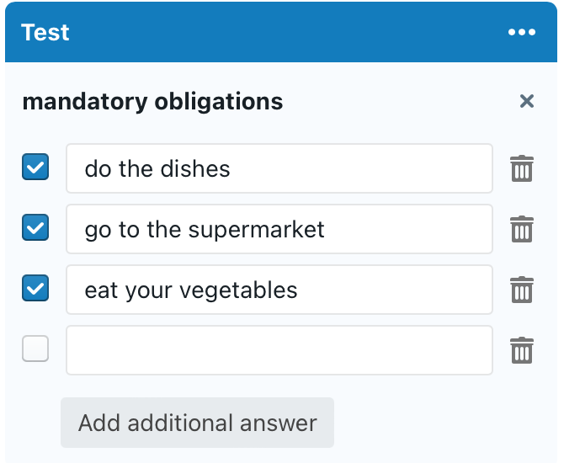Image resolution: width=564 pixels, height=463 pixels.
Task: Untick the 'eat your vegetables' checkbox
Action: (x=35, y=289)
